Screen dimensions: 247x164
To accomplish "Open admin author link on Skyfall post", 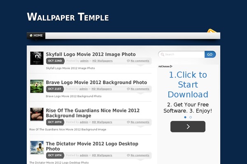I will [84, 61].
